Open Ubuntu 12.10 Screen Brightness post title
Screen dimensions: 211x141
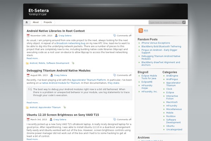(x=63, y=115)
